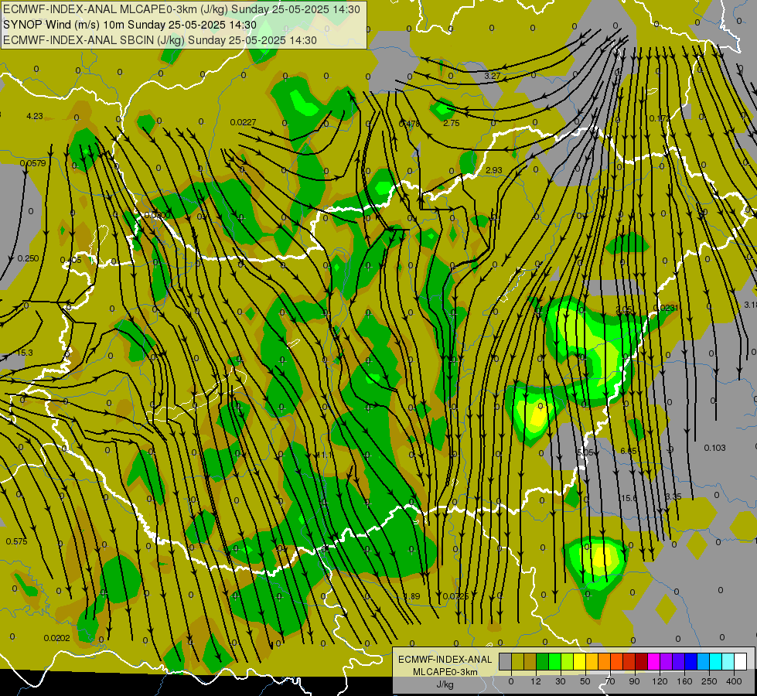Screen dimensions: 757x696
Task: Click the 11.1 value on the map
Action: (x=324, y=455)
